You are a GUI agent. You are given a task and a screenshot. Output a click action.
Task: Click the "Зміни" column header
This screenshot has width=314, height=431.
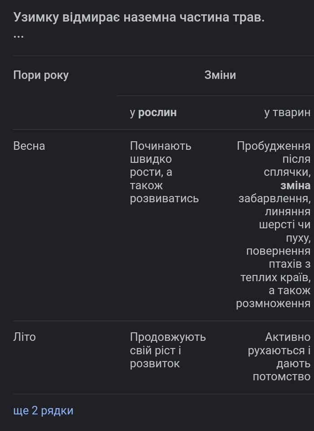pos(220,75)
